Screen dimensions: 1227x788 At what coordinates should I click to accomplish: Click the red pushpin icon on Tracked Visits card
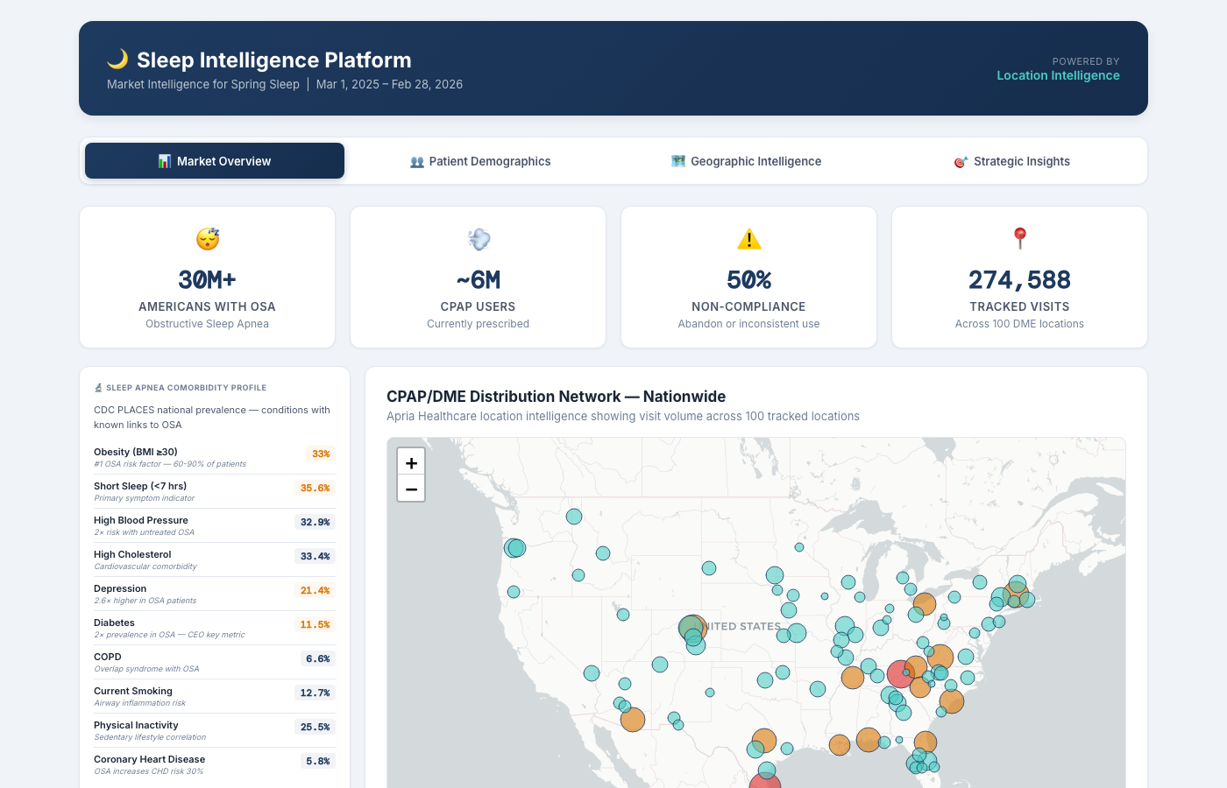click(1019, 238)
